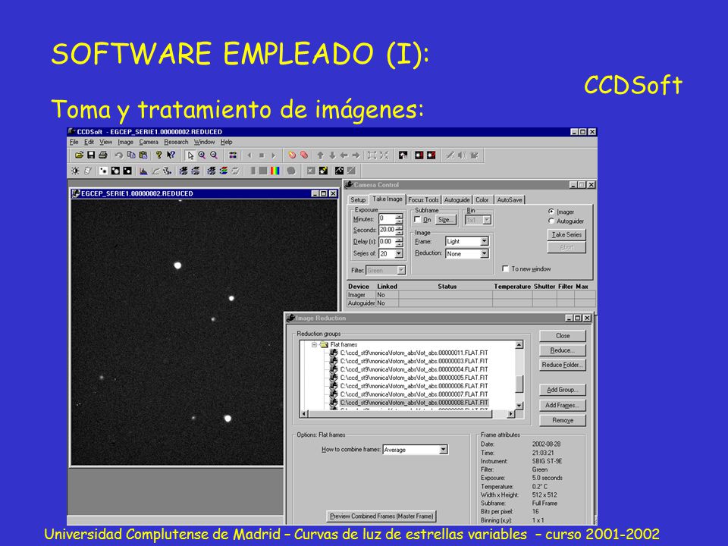The width and height of the screenshot is (728, 546).
Task: Click the Take Series button
Action: click(x=566, y=234)
